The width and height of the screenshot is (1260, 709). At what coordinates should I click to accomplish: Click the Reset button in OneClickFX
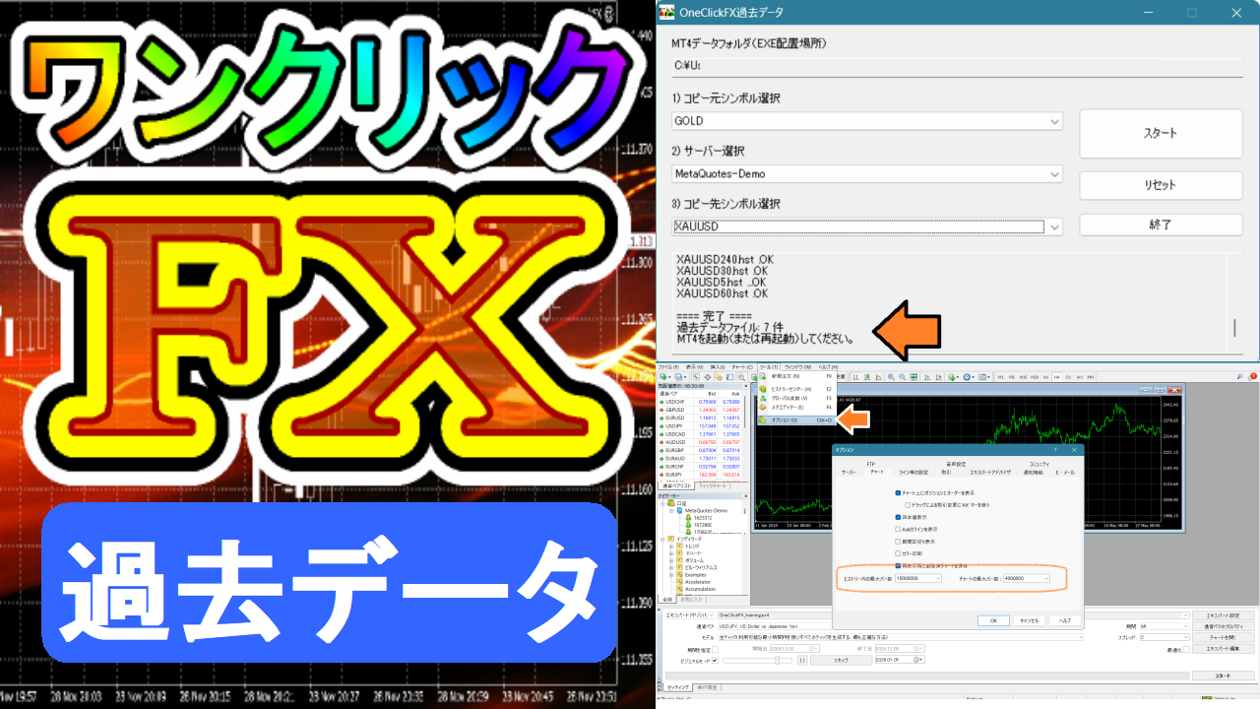click(1160, 185)
